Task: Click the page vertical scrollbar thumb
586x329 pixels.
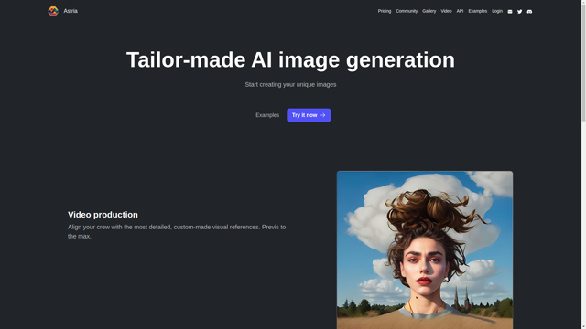Action: coord(583,62)
